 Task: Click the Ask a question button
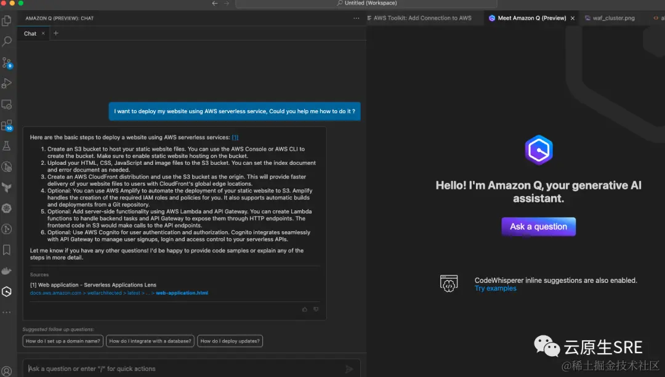pyautogui.click(x=539, y=226)
